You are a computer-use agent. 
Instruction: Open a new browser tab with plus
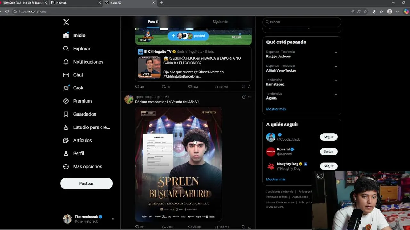(161, 3)
